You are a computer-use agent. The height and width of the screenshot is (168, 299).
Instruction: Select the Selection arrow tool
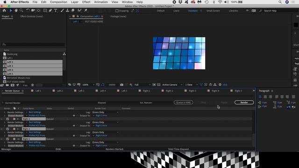pos(11,10)
